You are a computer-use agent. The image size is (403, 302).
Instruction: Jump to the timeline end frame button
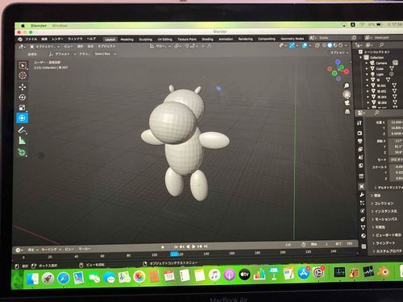[206, 246]
